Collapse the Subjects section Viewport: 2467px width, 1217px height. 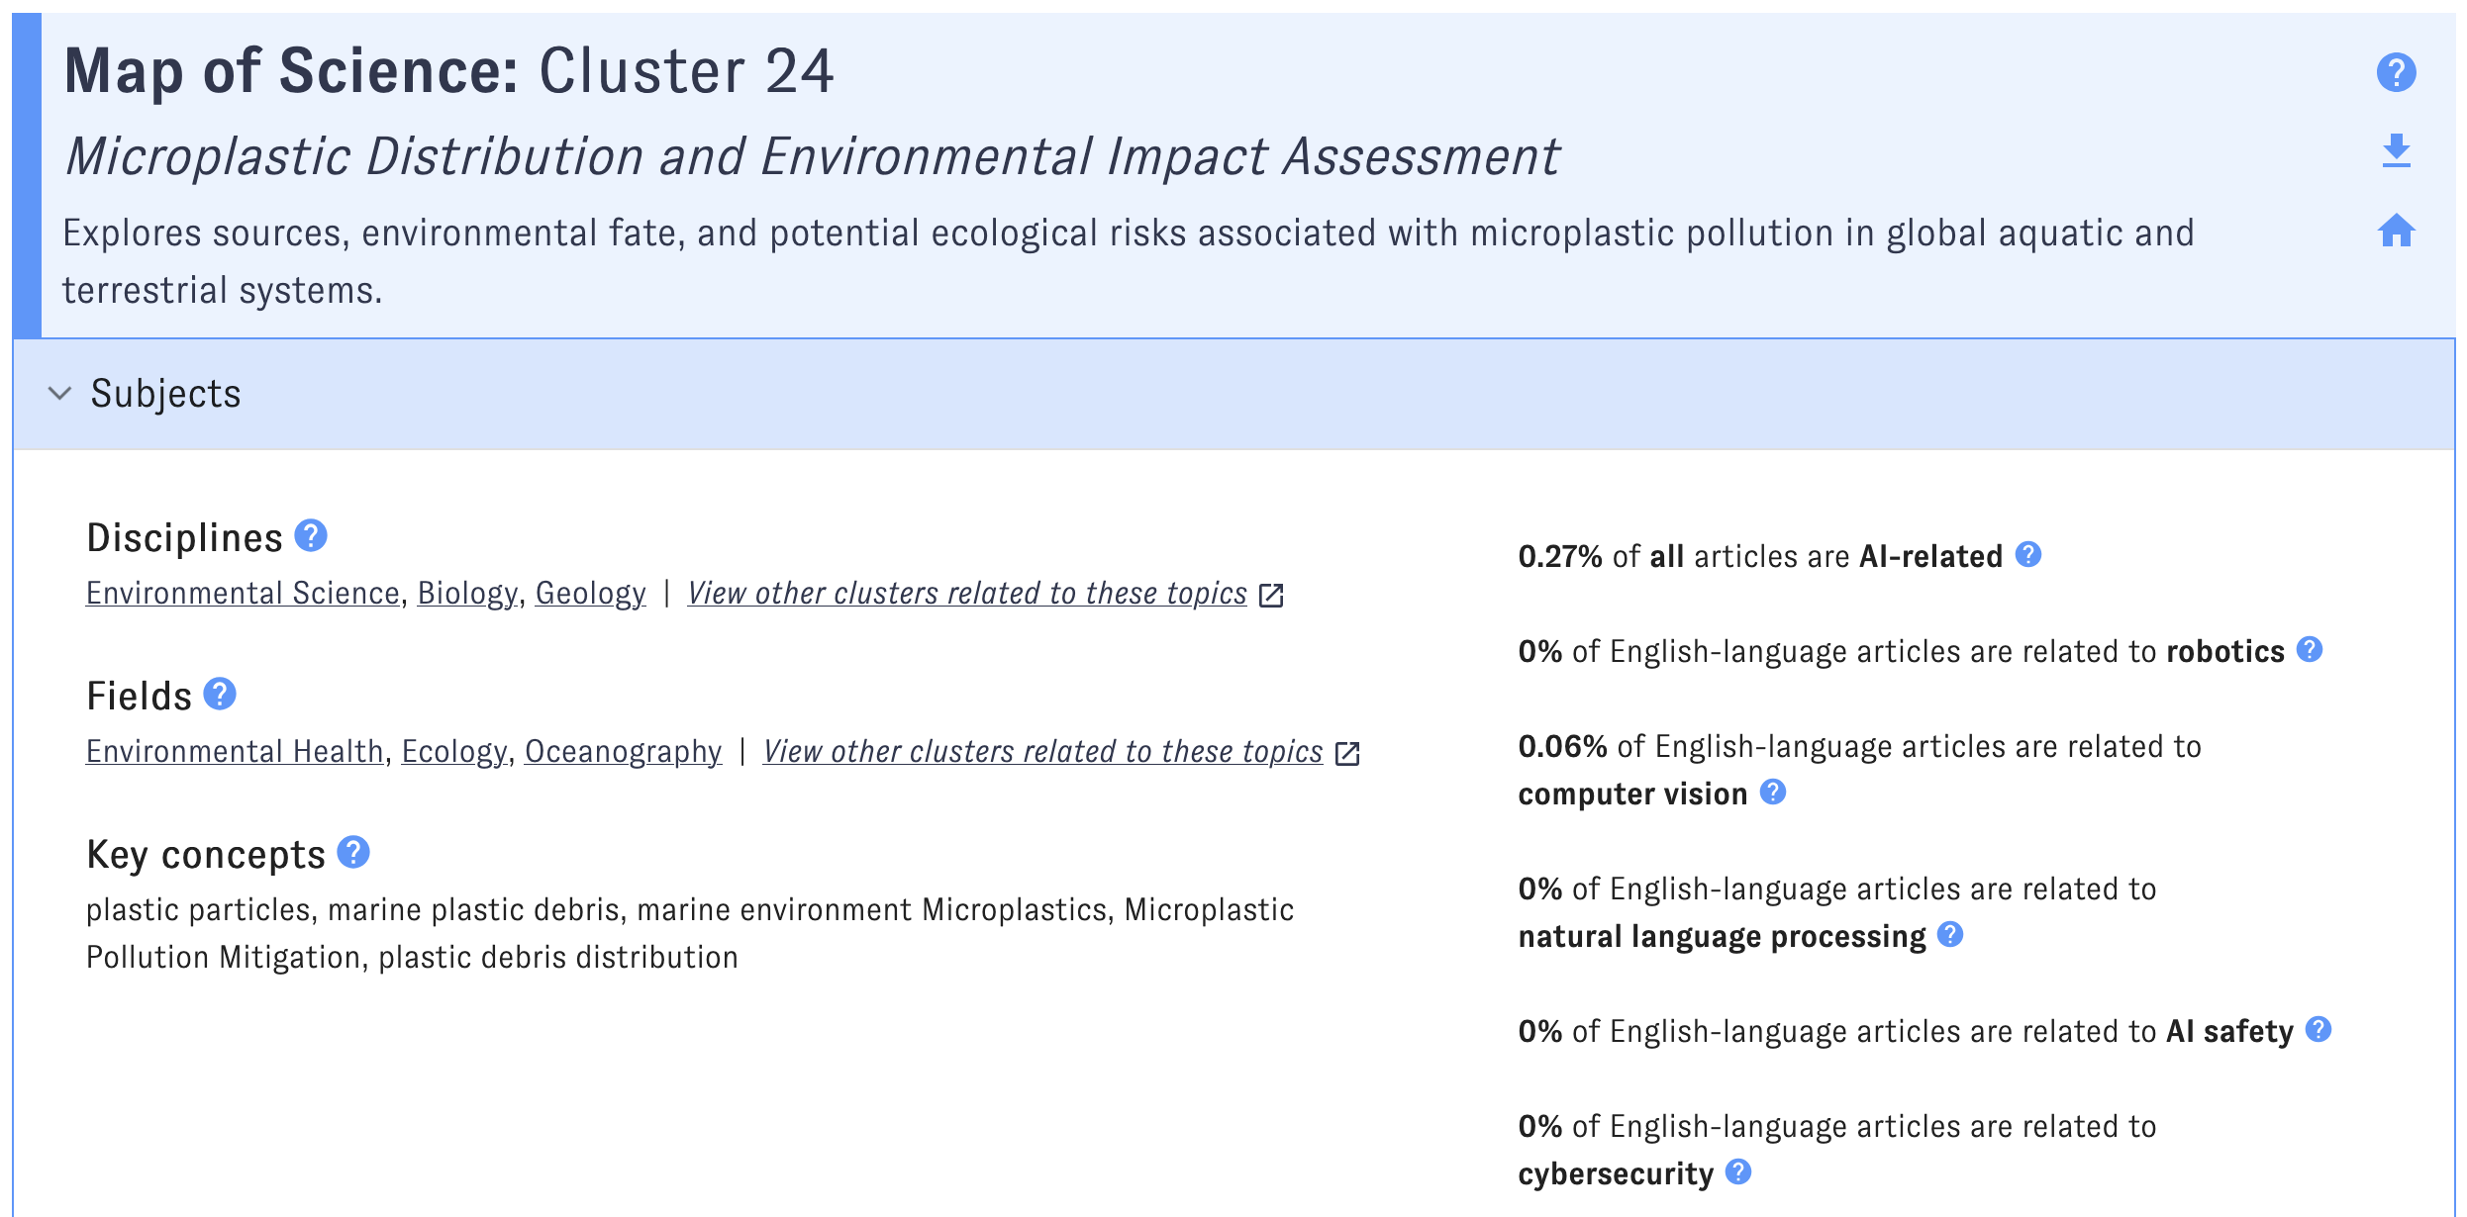pos(60,393)
